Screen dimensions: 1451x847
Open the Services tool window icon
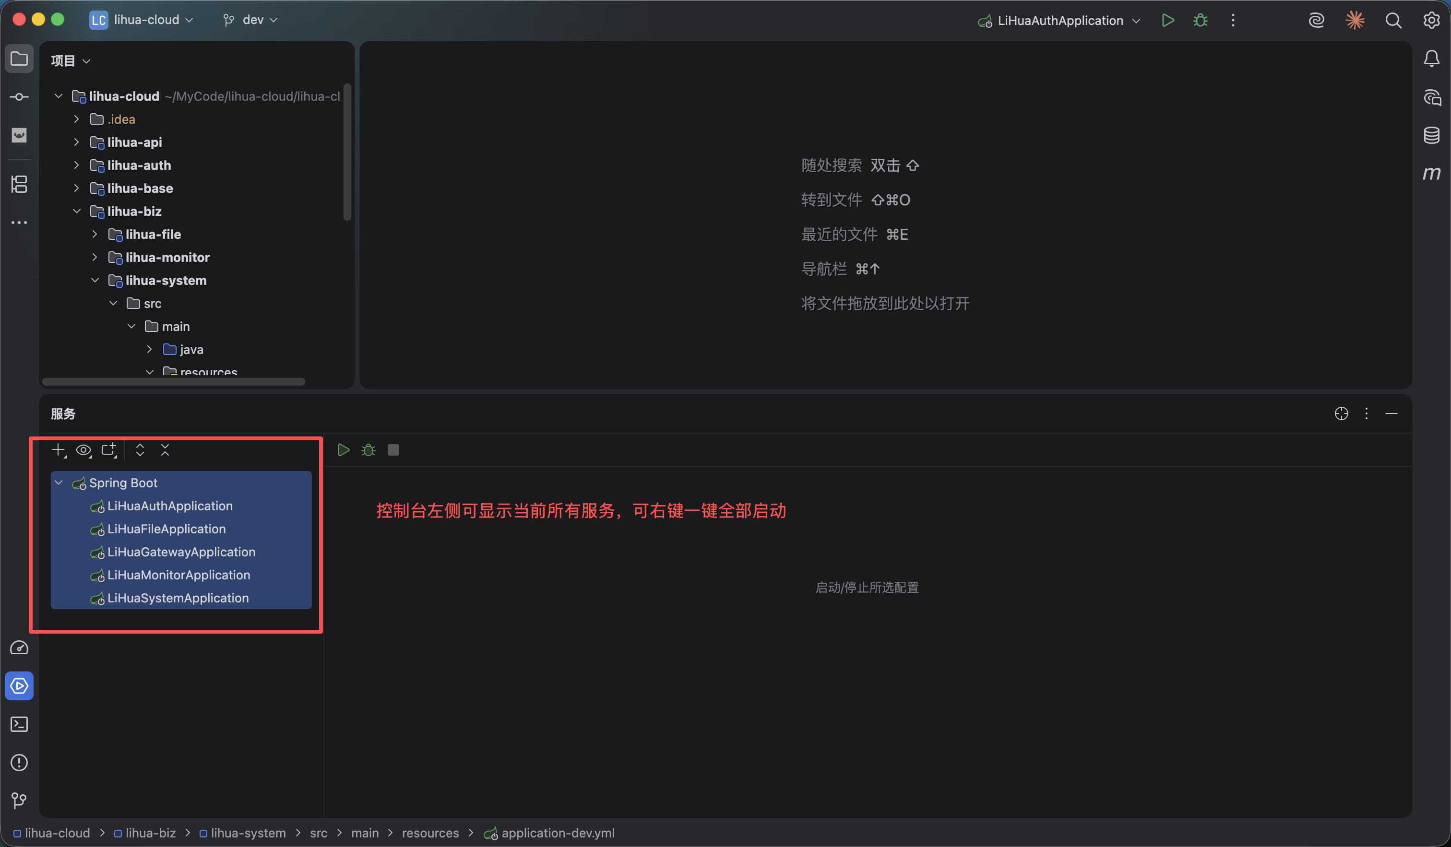coord(19,686)
